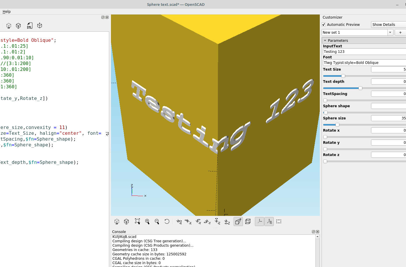This screenshot has width=406, height=267.
Task: Reset the view with the Reset View icon
Action: [x=167, y=221]
